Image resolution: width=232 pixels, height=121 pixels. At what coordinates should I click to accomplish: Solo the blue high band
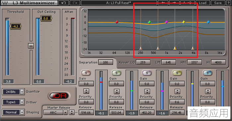click(207, 73)
